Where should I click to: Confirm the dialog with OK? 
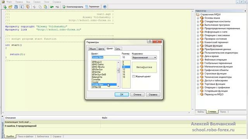click(x=122, y=95)
